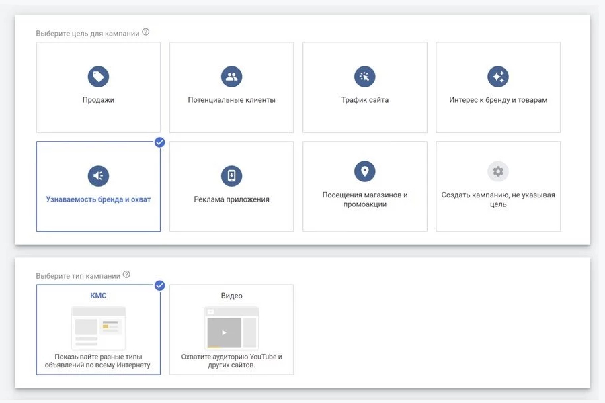
Task: Click the cursor icon for Трафик сайта
Action: pos(364,77)
